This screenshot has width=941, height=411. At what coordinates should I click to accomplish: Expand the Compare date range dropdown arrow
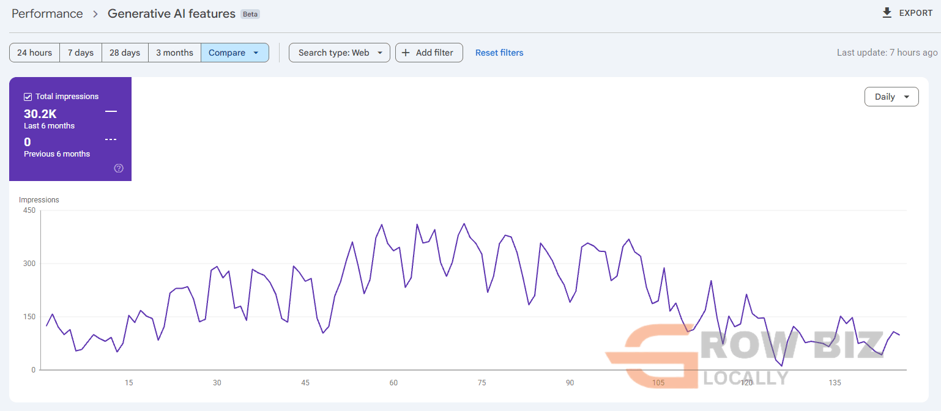(256, 53)
